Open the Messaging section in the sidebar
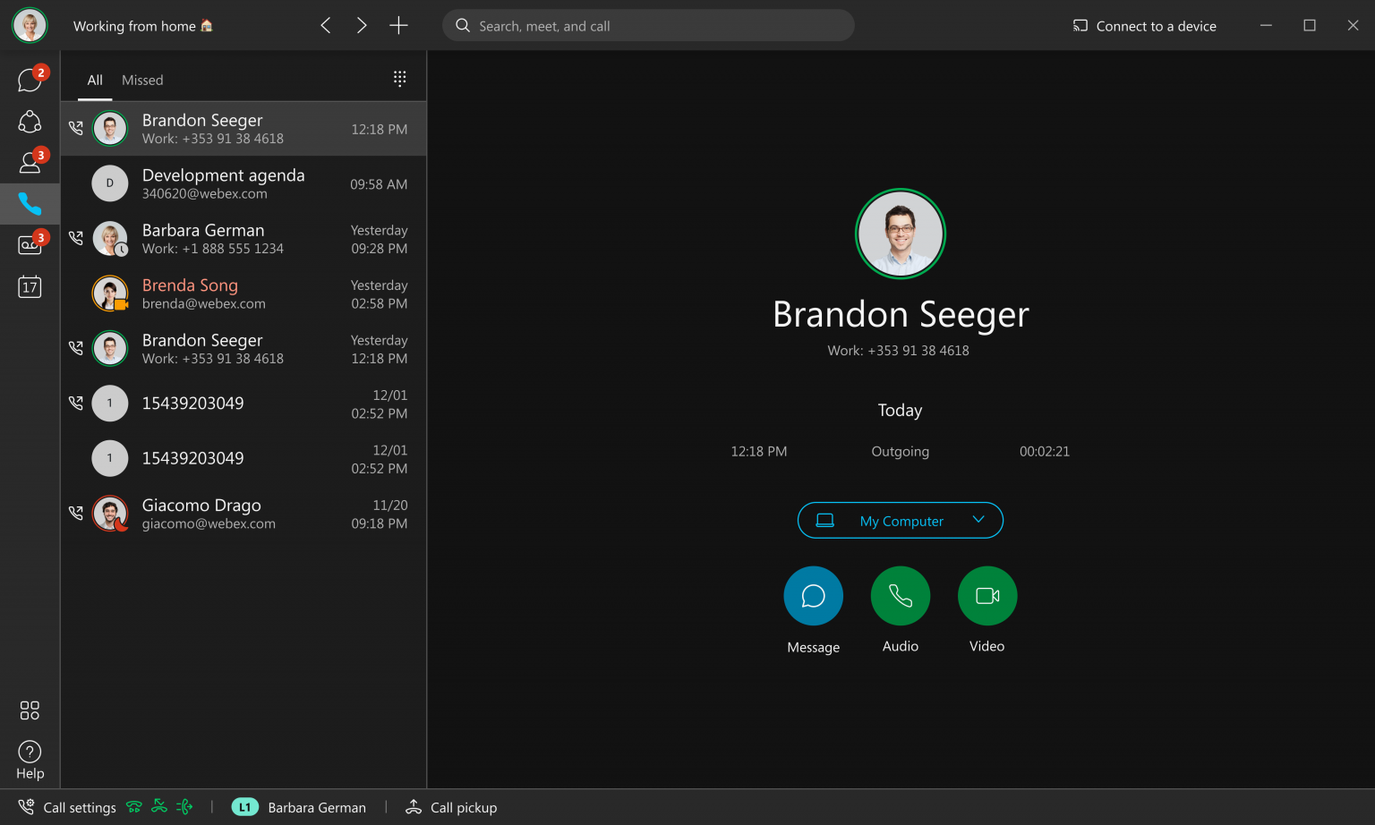The image size is (1375, 825). click(30, 80)
